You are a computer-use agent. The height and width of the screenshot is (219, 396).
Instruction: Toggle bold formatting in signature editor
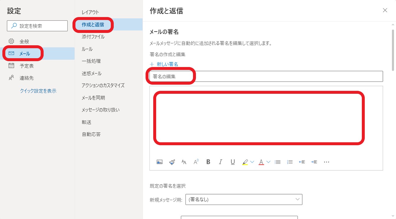click(208, 162)
